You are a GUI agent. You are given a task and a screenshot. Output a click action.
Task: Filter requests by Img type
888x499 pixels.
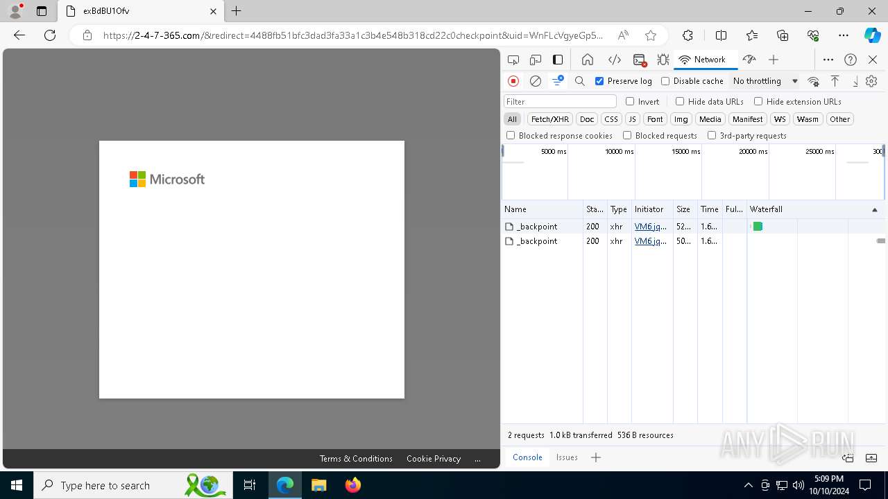pyautogui.click(x=681, y=119)
